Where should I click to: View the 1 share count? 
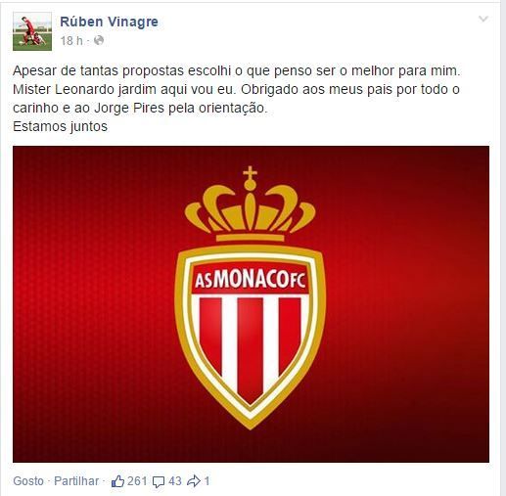pyautogui.click(x=207, y=481)
